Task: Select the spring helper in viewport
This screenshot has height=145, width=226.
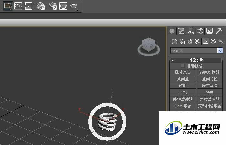Action: [107, 121]
